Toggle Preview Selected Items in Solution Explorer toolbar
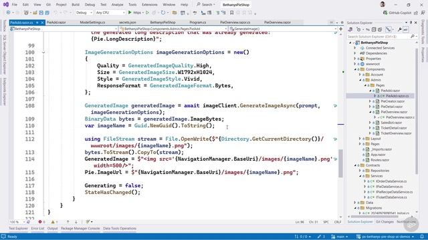Viewport: 428px width, 240px height. coord(406,29)
